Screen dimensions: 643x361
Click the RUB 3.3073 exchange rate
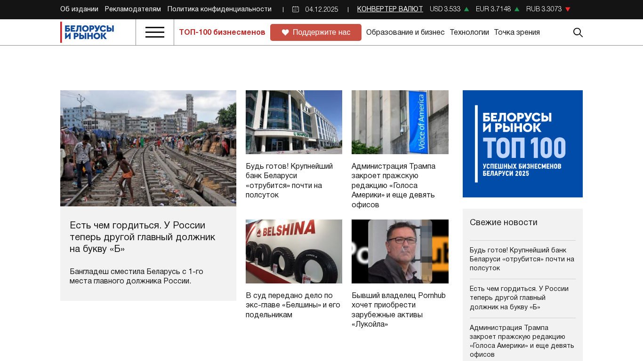544,9
